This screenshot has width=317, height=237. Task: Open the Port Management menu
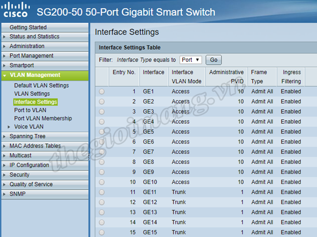pos(45,56)
